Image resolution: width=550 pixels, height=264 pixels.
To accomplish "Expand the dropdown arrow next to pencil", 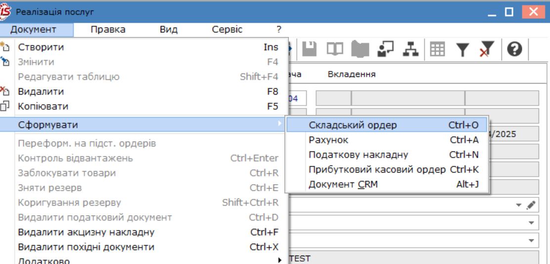I will pyautogui.click(x=519, y=206).
